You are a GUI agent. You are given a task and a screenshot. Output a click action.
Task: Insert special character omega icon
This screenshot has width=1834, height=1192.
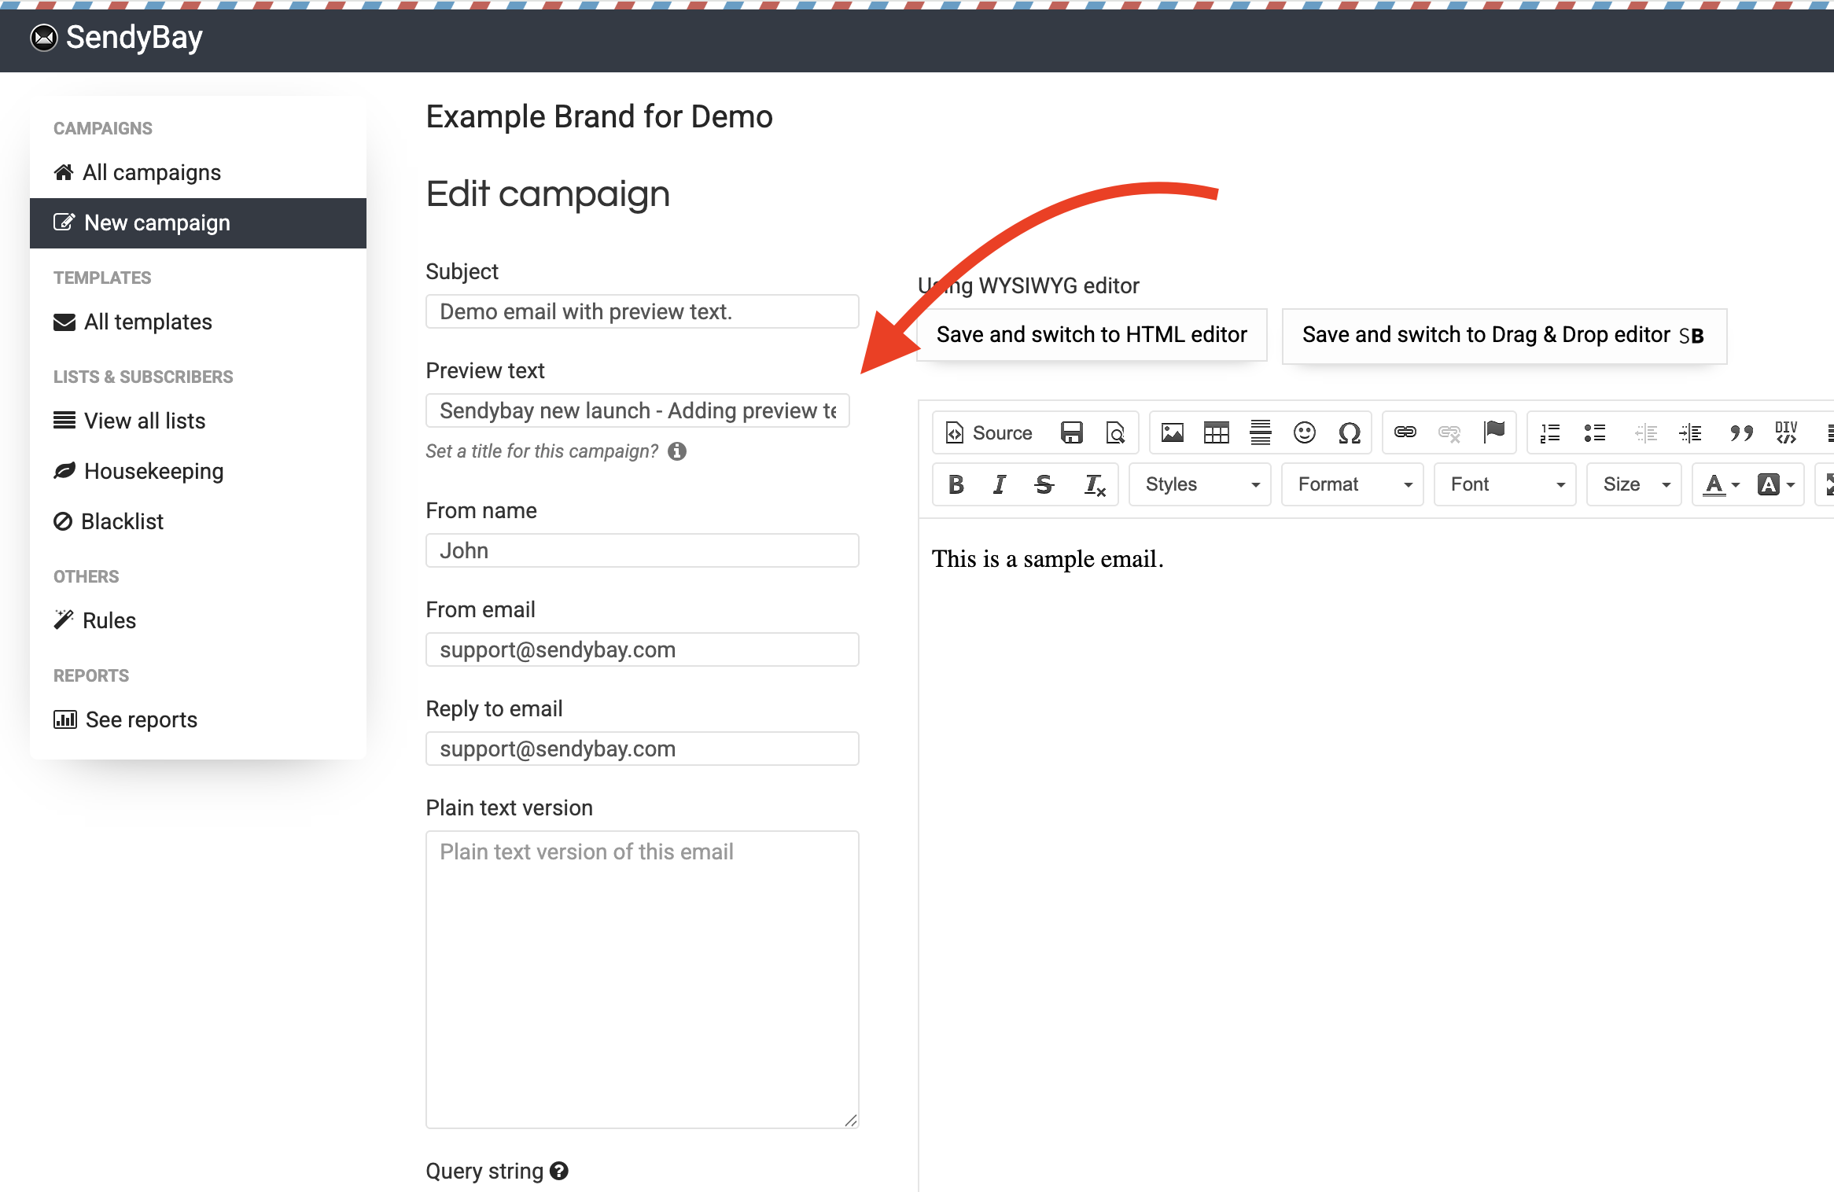pos(1350,432)
